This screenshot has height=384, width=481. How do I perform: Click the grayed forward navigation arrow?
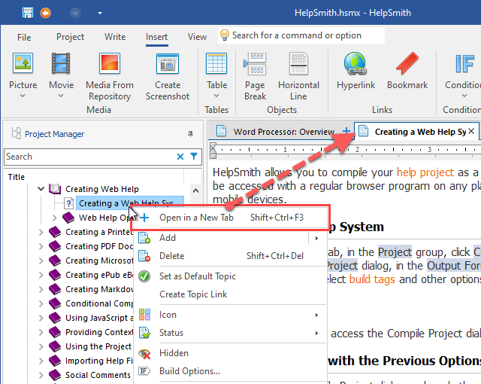(75, 13)
